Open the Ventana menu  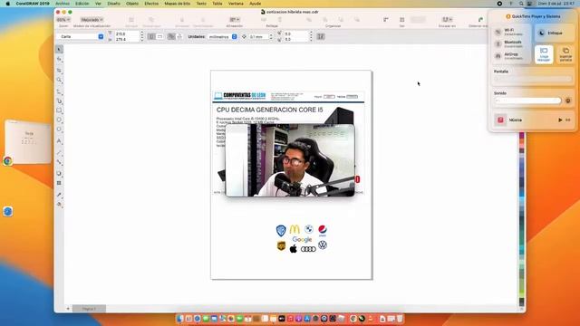pos(236,4)
